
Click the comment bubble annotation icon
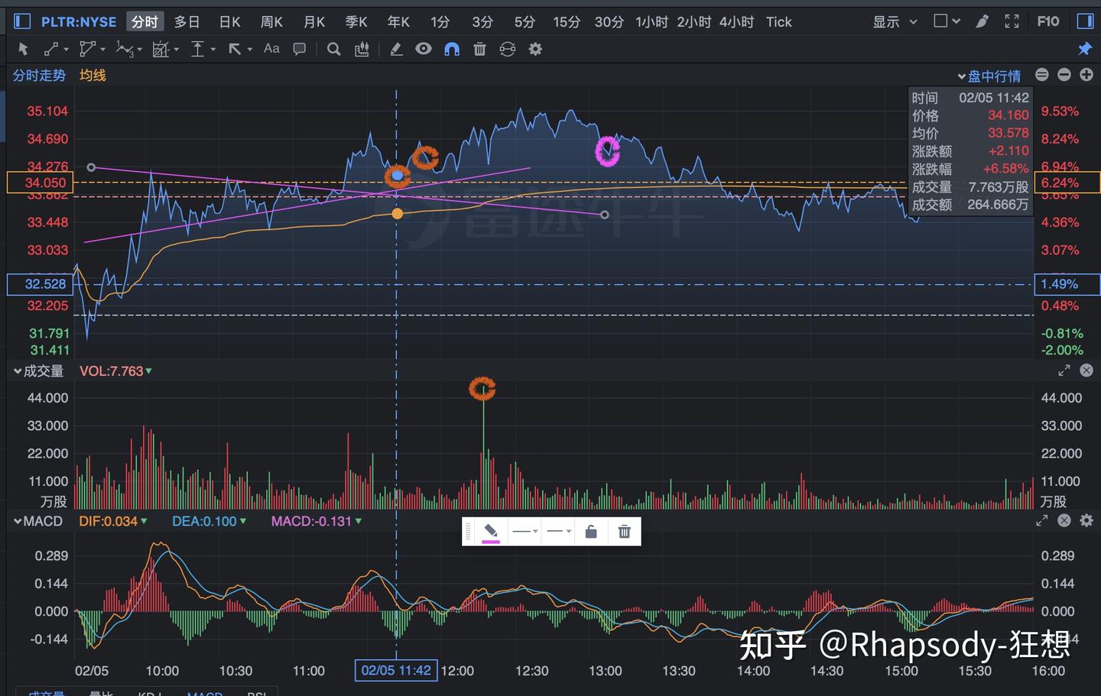(299, 48)
